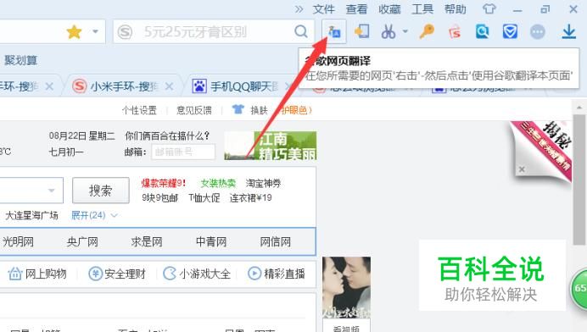The image size is (587, 332).
Task: Click the green 65 accelerator ball
Action: (579, 288)
